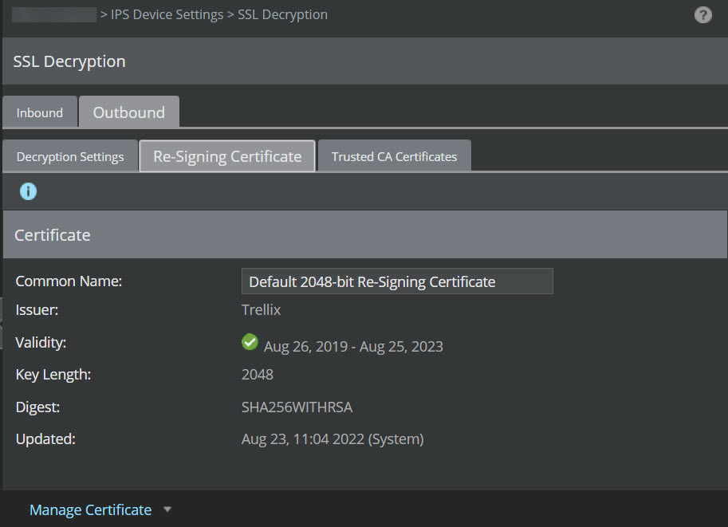
Task: Open the Decryption Settings tab
Action: coord(70,156)
